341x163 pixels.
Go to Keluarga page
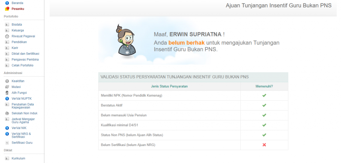pos(18,30)
